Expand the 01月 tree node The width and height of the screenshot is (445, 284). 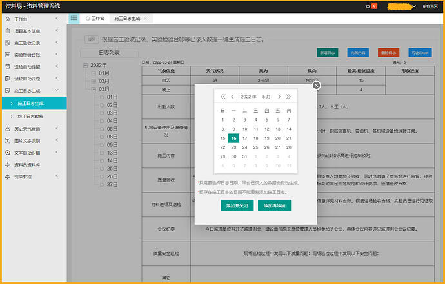[94, 73]
